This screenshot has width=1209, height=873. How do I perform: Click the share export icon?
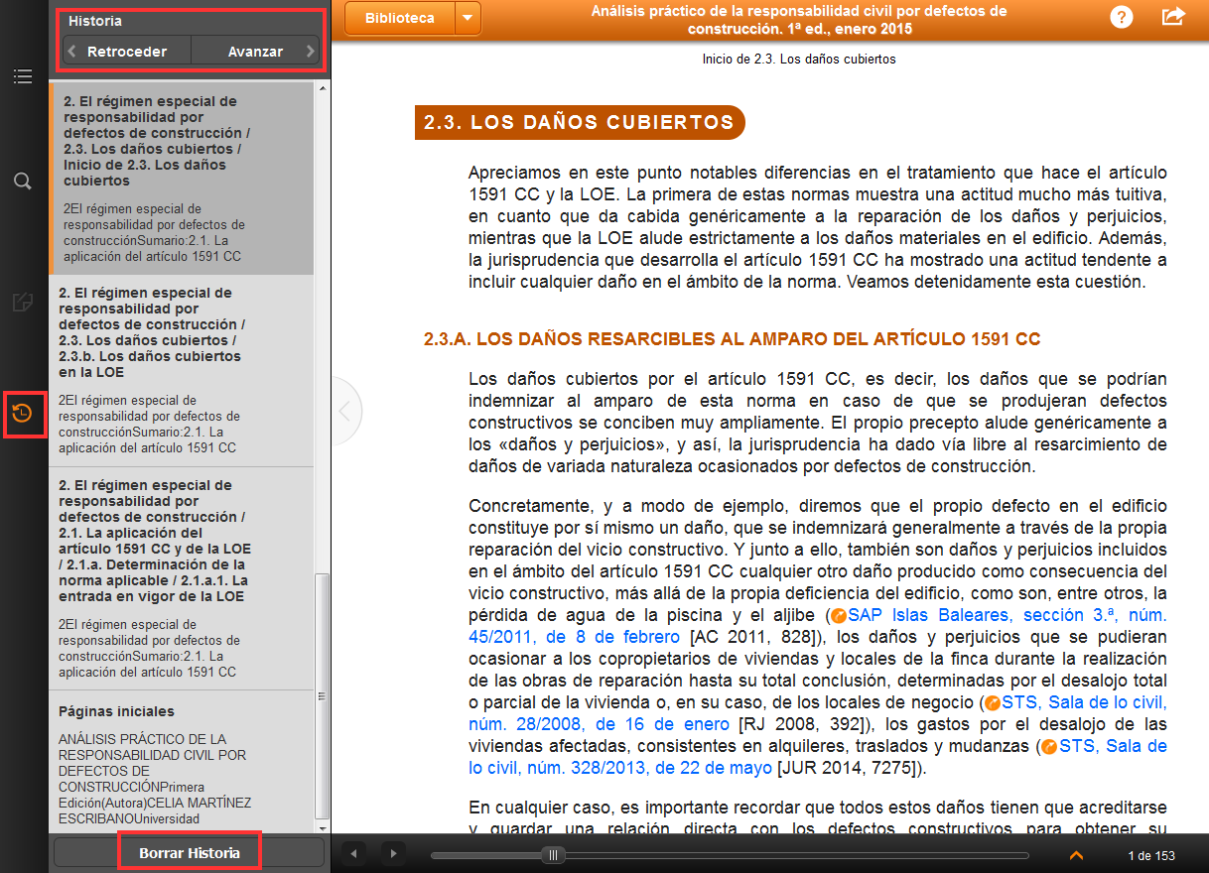point(1173,17)
